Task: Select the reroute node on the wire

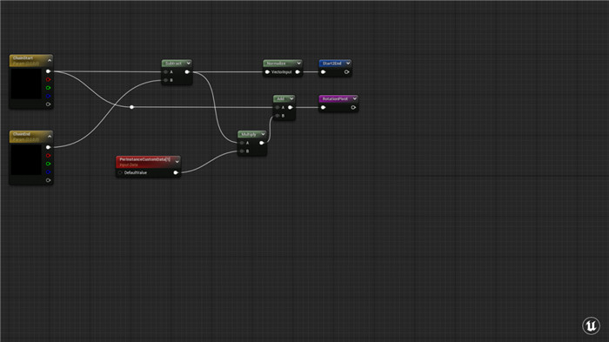Action: point(131,107)
